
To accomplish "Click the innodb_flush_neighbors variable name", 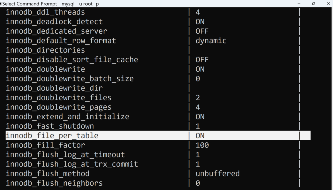I will coord(54,183).
